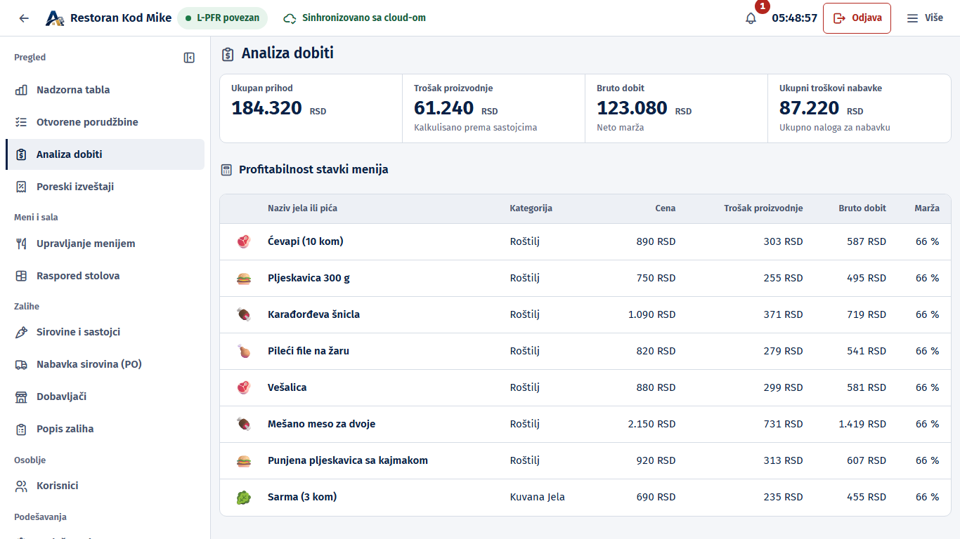This screenshot has height=539, width=960.
Task: Click the Restoran Kod Mike logo icon
Action: [55, 18]
